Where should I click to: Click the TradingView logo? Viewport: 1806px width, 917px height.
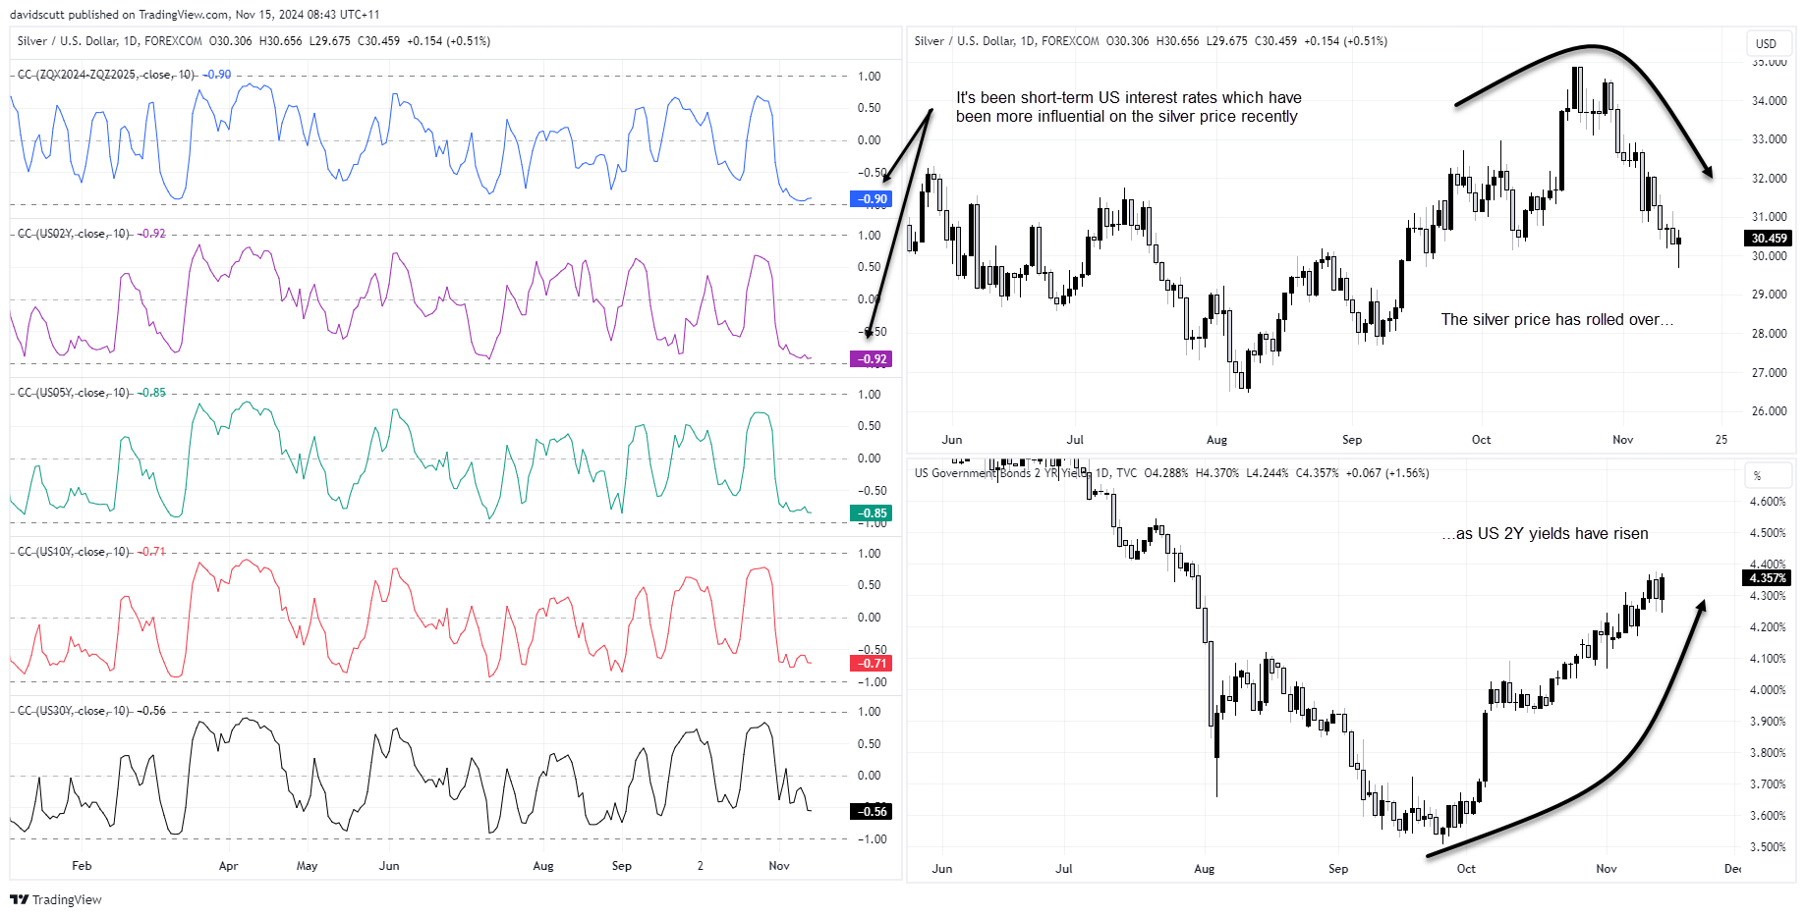coord(56,899)
